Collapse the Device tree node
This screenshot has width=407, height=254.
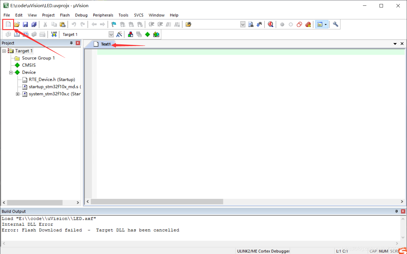(11, 72)
